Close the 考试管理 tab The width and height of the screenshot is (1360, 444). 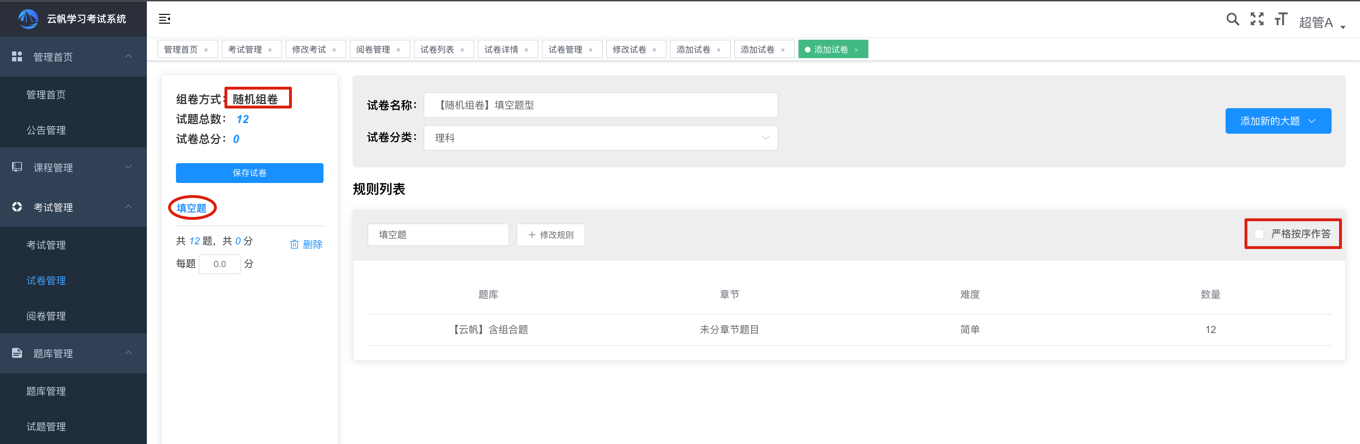pos(270,50)
